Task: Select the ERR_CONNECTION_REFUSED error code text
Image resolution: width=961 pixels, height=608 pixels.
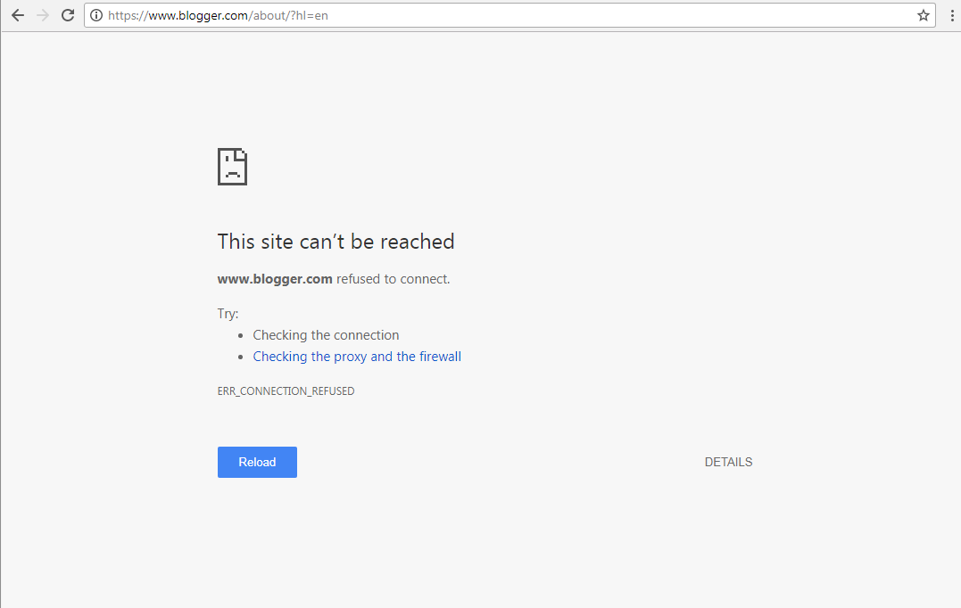Action: tap(286, 391)
